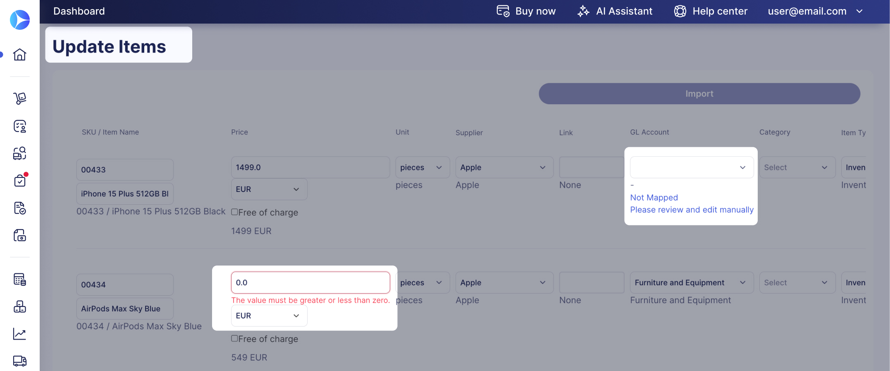
Task: Open the Apple supplier dropdown for item 00434
Action: 504,282
